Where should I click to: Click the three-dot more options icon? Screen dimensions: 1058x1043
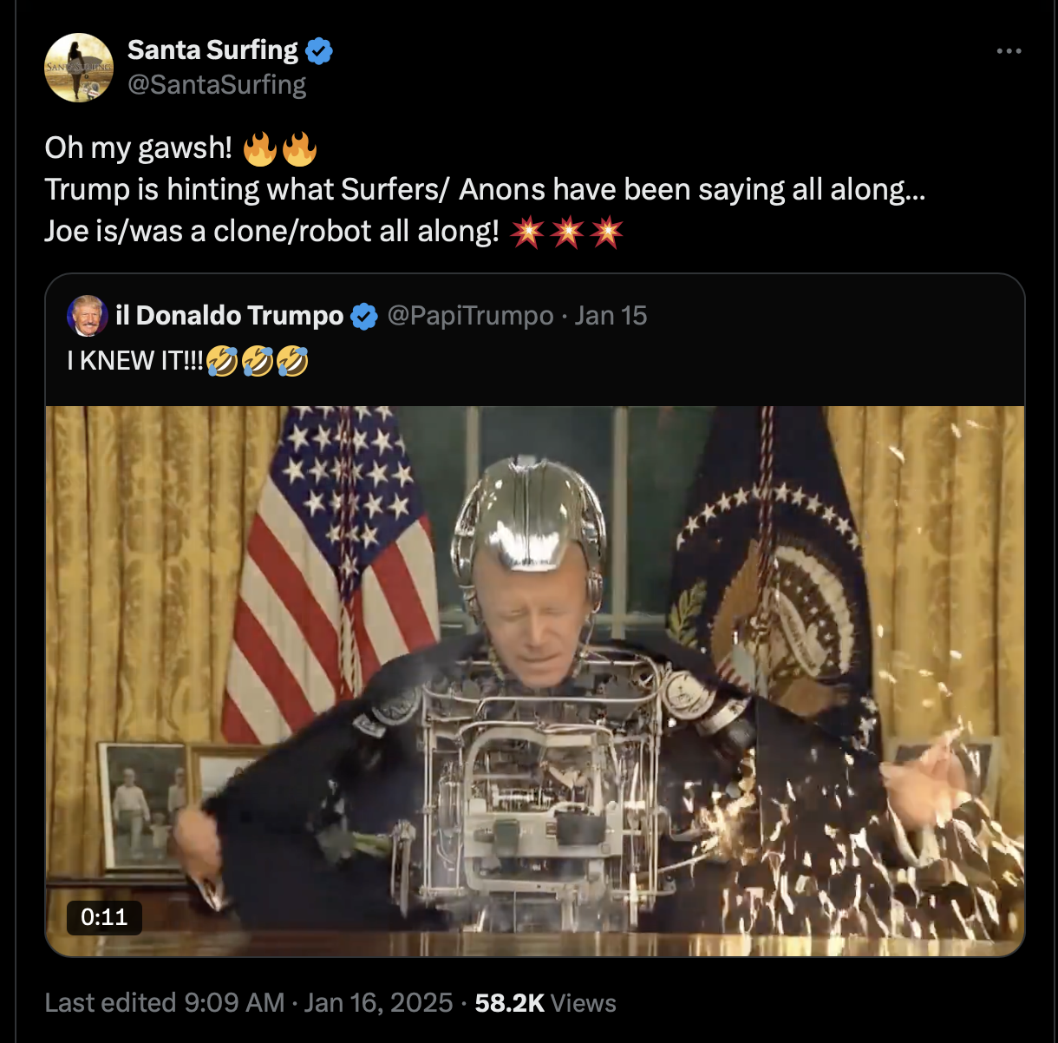pyautogui.click(x=1009, y=52)
